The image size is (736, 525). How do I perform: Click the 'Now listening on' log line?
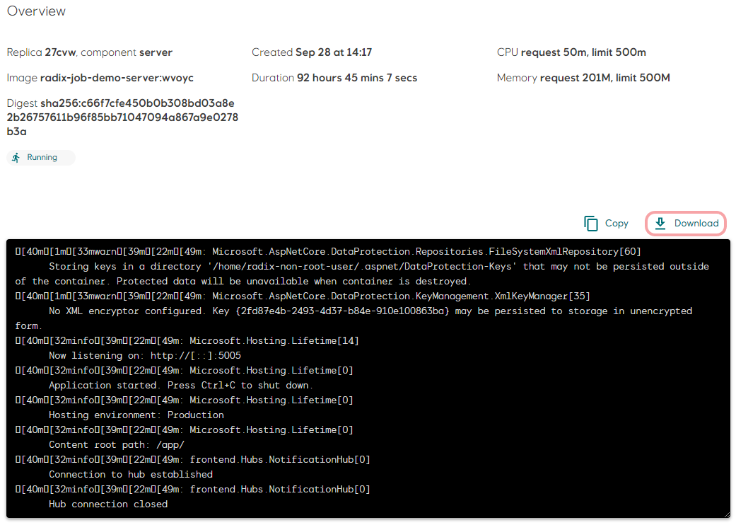click(145, 356)
